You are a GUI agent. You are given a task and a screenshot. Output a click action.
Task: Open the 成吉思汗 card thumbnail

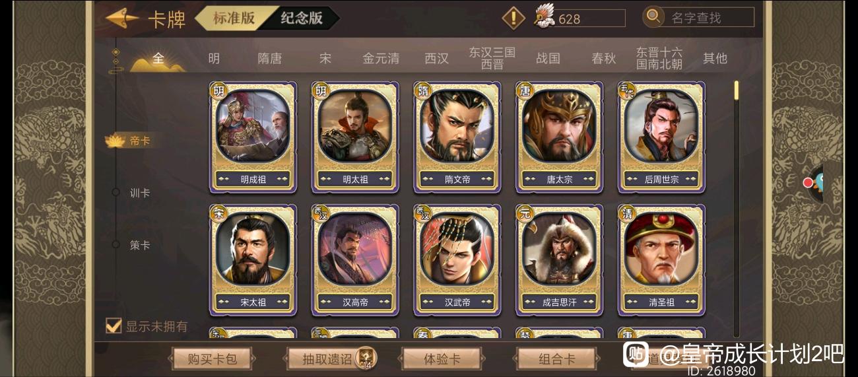(558, 259)
